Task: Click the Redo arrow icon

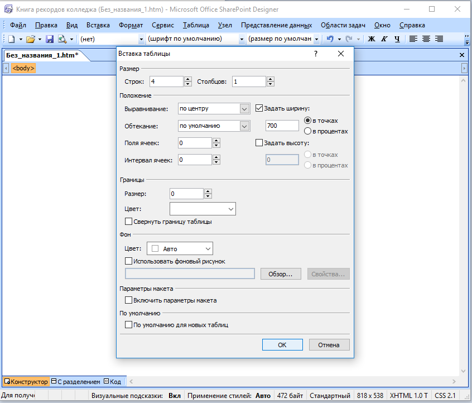Action: (349, 39)
